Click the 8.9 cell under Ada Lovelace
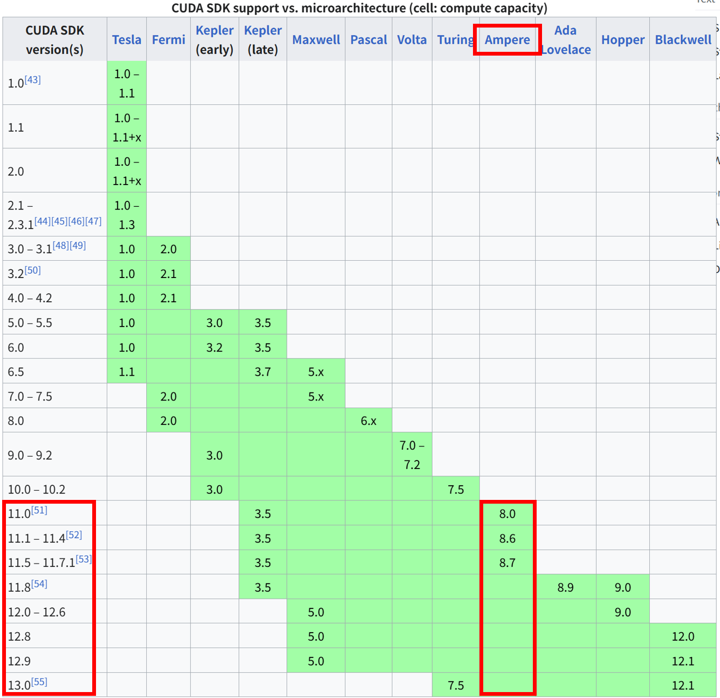The image size is (720, 698). tap(565, 587)
